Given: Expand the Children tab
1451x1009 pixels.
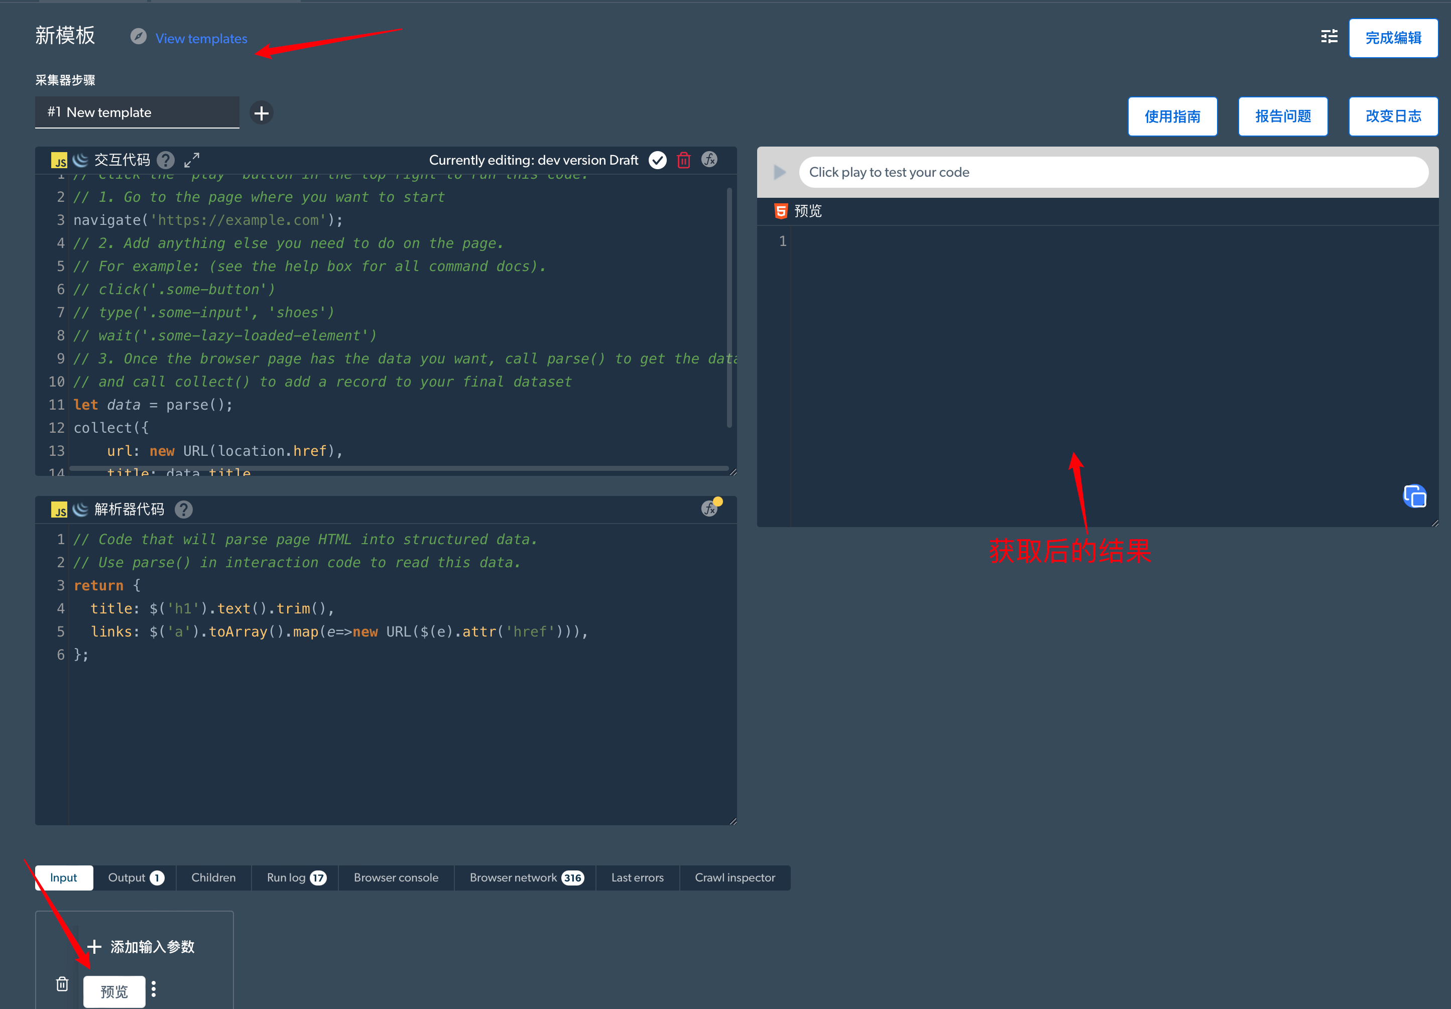Looking at the screenshot, I should (x=214, y=876).
